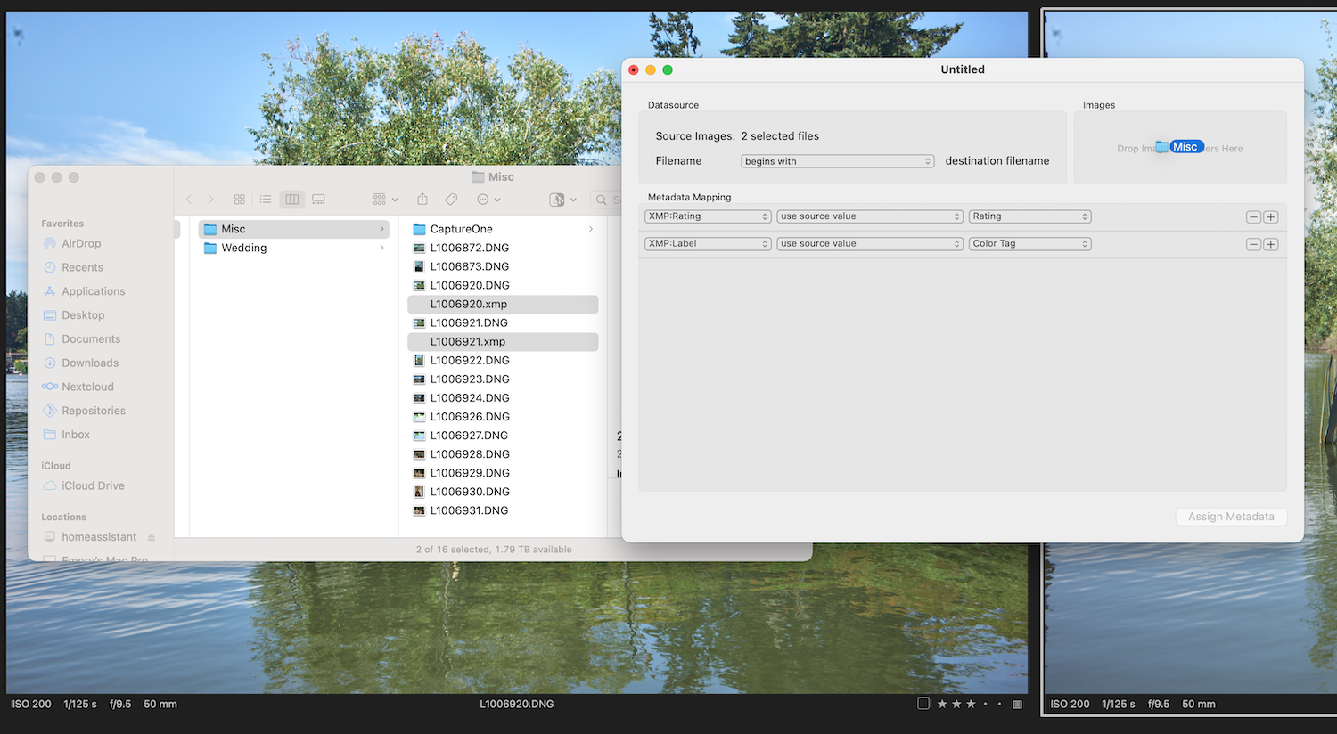Remove the XMP:Label mapping row
Screen dimensions: 1337x734
pyautogui.click(x=1253, y=244)
